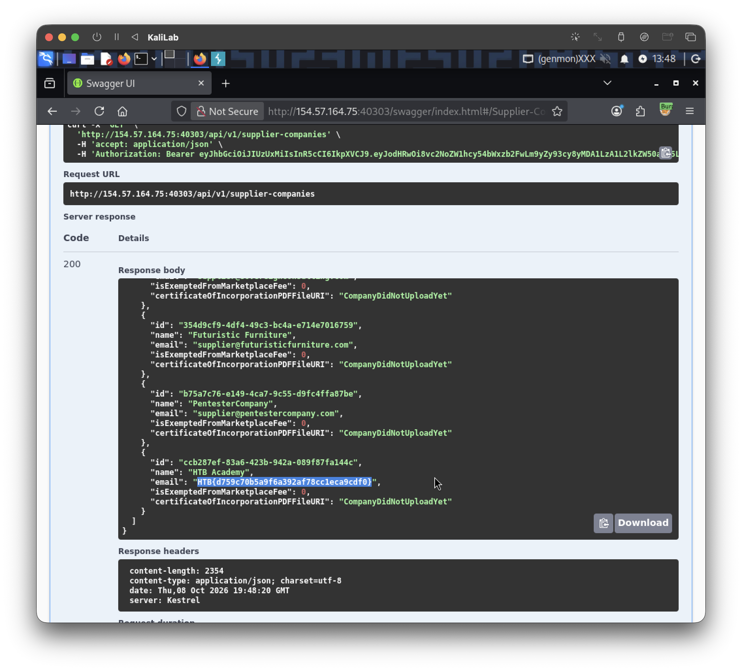
Task: Click the Kali dragon applications menu icon
Action: (46, 59)
